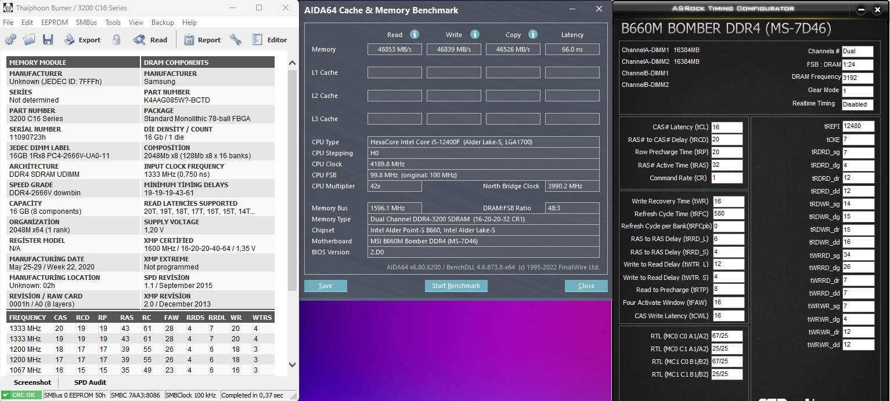Click the Channels # Dual field

[x=857, y=52]
